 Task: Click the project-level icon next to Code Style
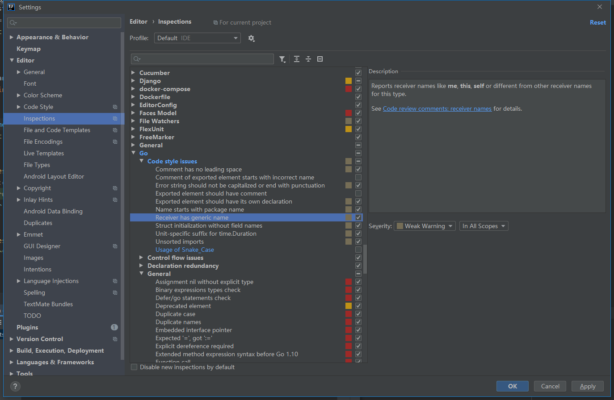(115, 107)
